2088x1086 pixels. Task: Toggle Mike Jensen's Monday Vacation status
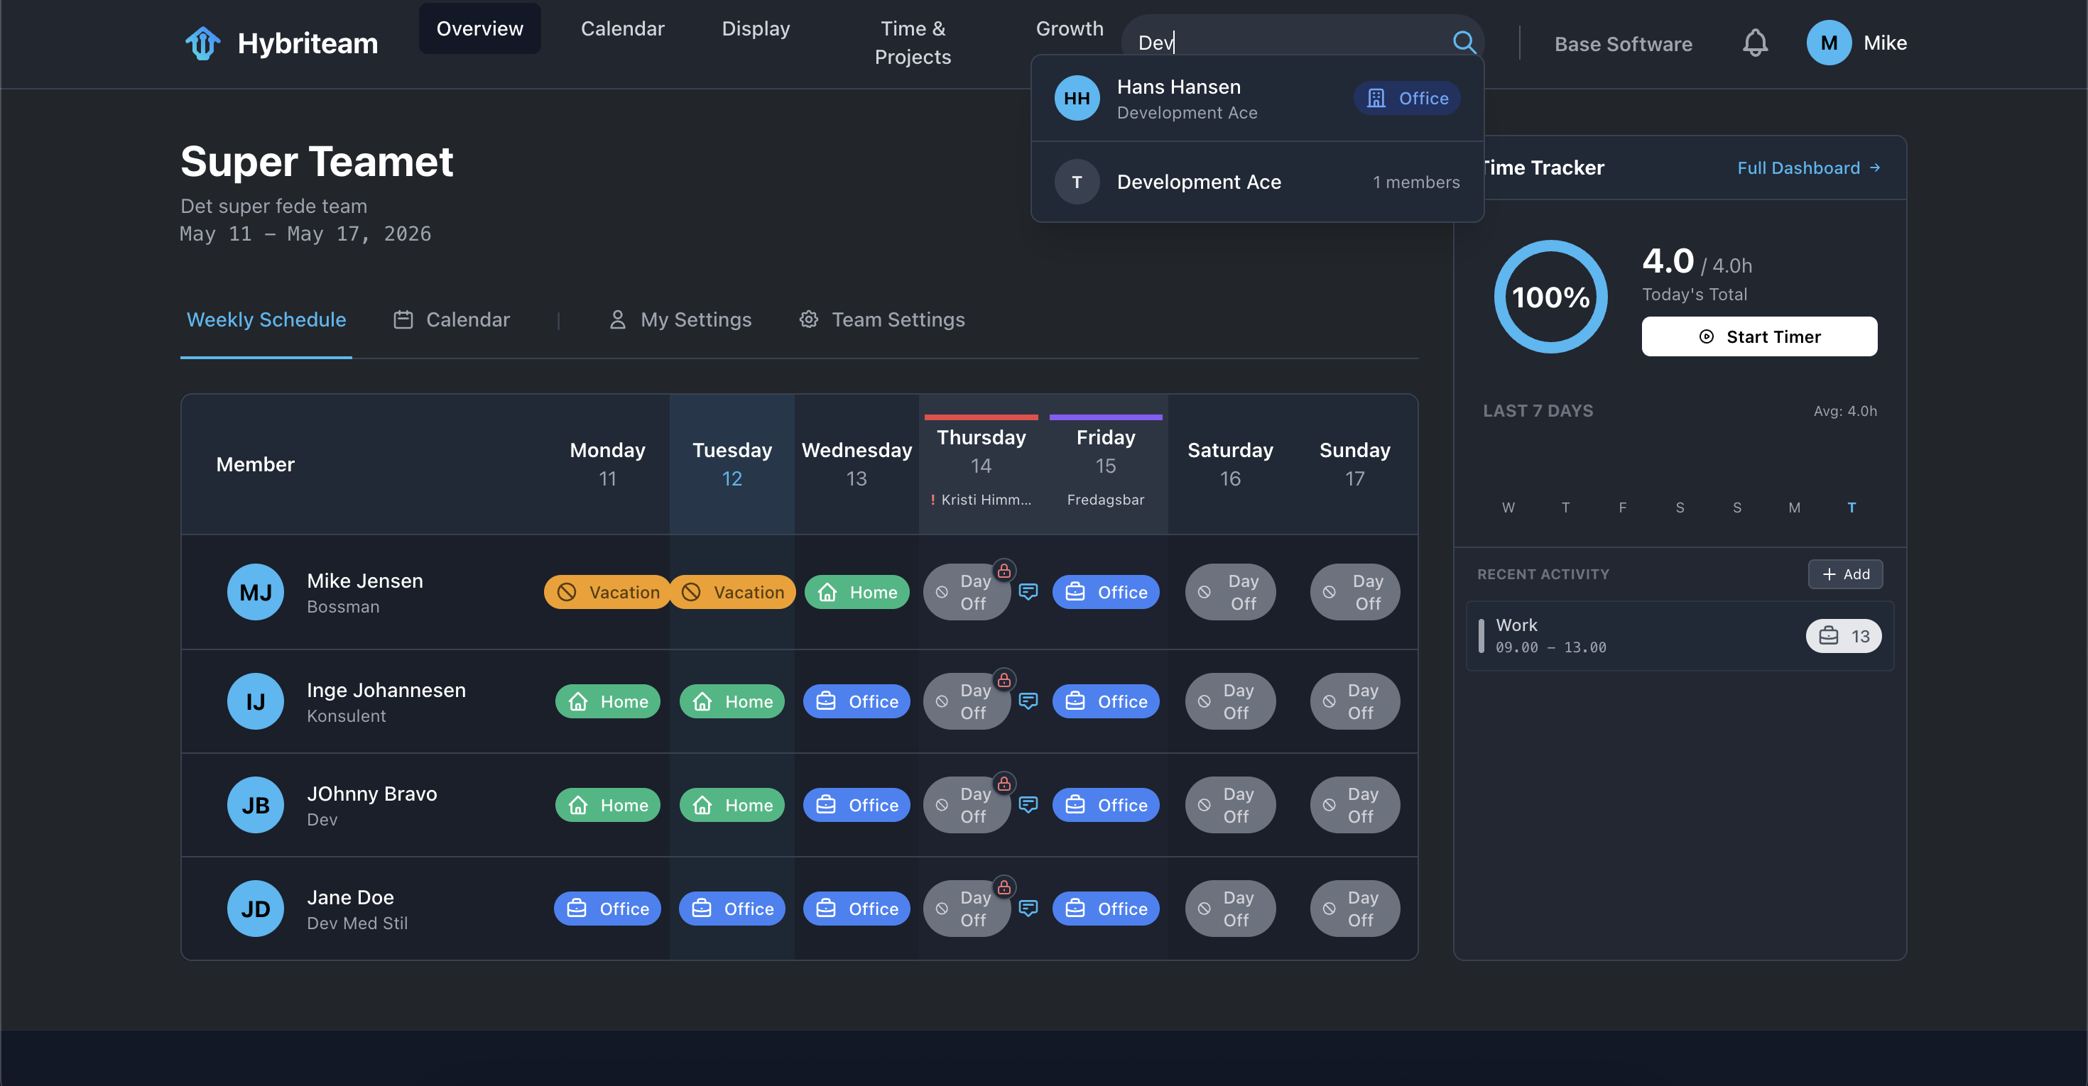[x=607, y=592]
